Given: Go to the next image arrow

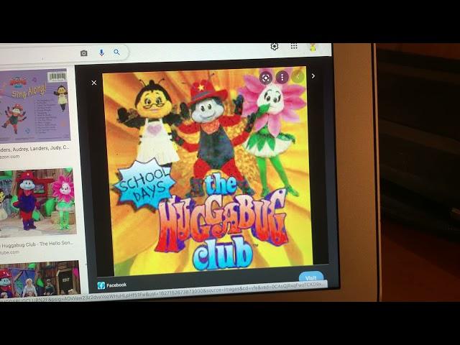Looking at the screenshot, I should (x=313, y=76).
